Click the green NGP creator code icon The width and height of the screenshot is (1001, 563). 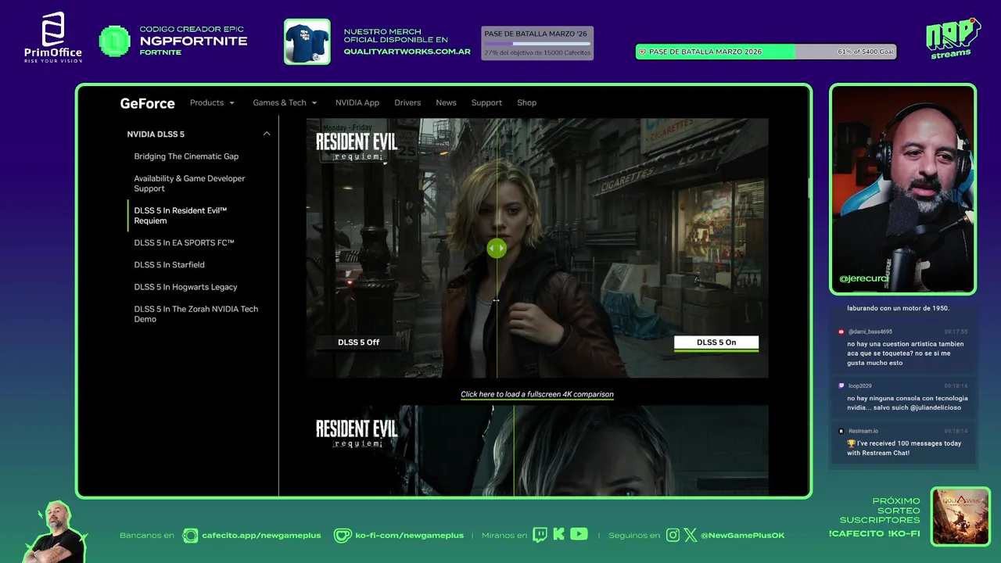pyautogui.click(x=115, y=41)
